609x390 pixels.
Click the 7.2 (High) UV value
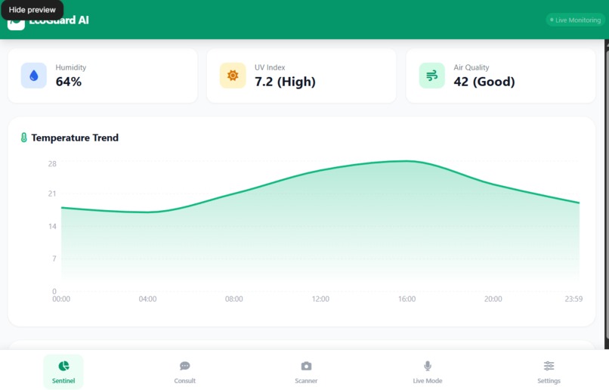click(x=285, y=82)
